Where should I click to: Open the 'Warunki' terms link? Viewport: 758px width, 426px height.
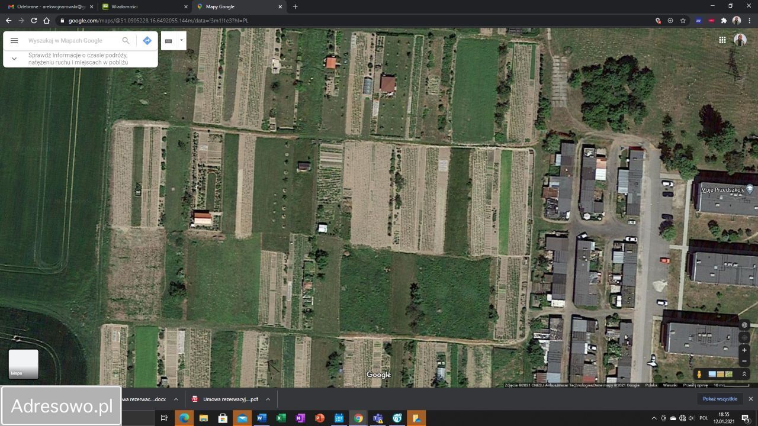click(x=670, y=385)
